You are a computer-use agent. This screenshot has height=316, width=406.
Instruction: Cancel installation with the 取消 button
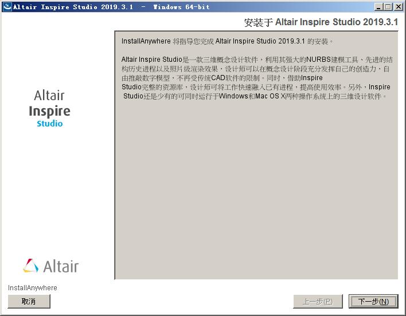tap(29, 301)
